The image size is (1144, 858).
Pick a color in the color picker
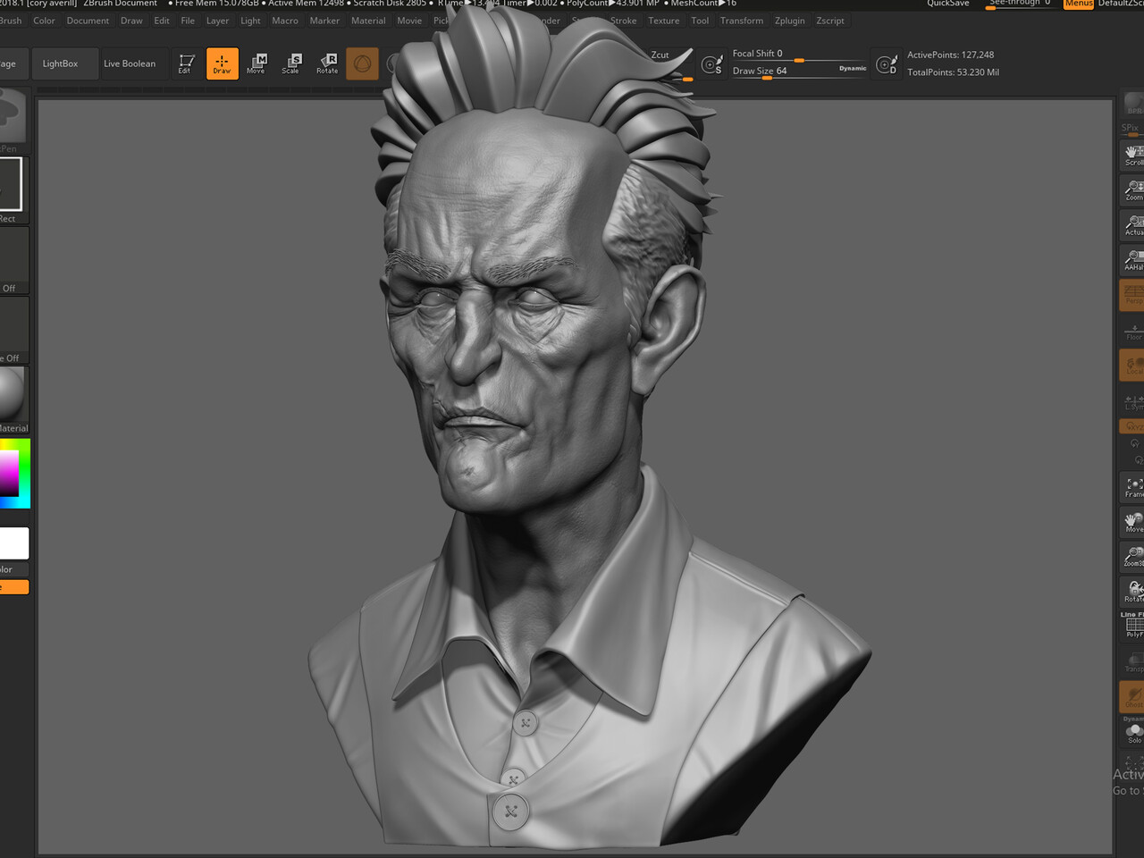tap(15, 473)
